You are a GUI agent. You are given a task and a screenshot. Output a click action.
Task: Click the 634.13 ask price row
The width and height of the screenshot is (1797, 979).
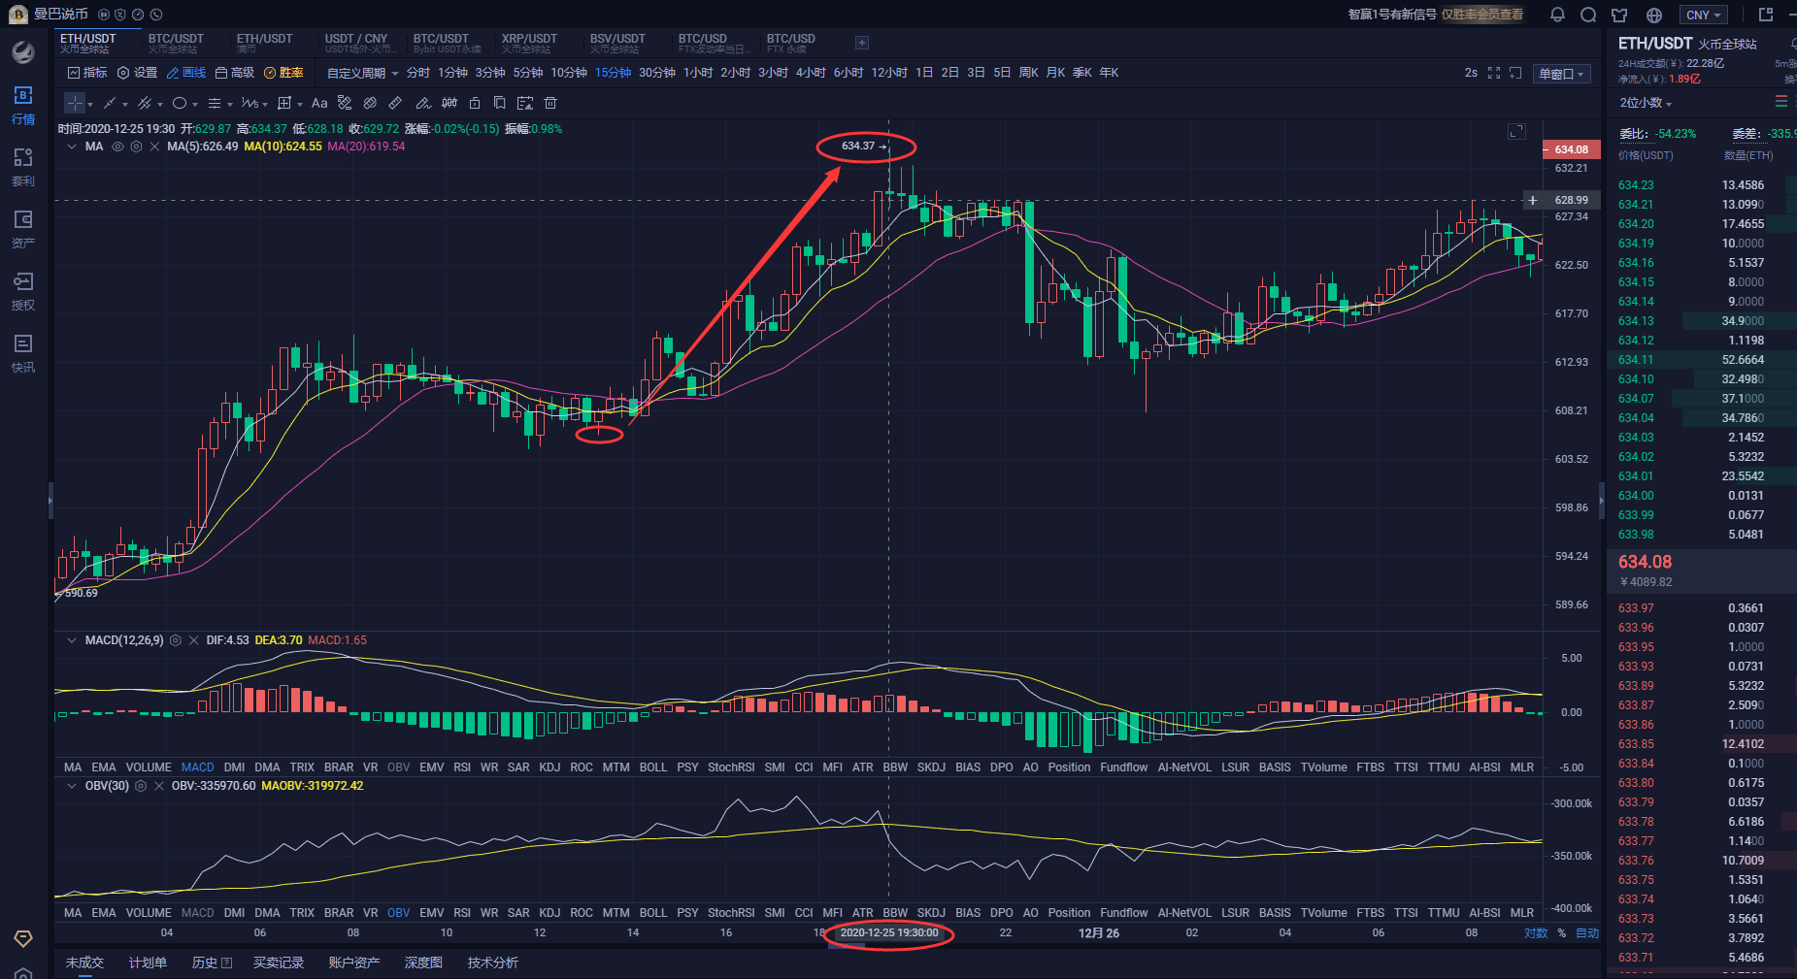(x=1703, y=321)
